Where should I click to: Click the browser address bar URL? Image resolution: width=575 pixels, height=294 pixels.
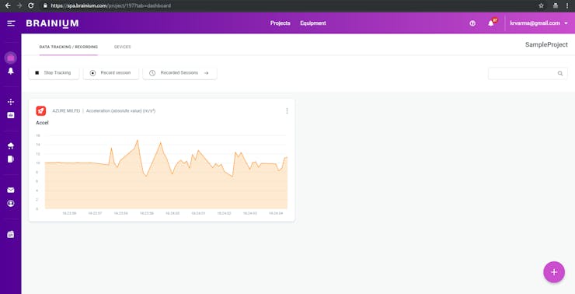pyautogui.click(x=111, y=6)
